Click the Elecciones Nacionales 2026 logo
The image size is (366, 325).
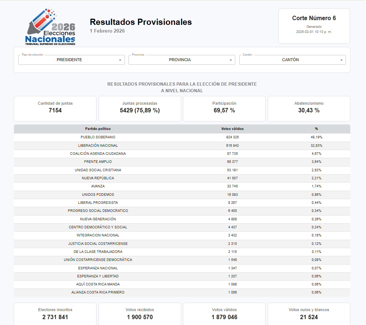coord(50,27)
